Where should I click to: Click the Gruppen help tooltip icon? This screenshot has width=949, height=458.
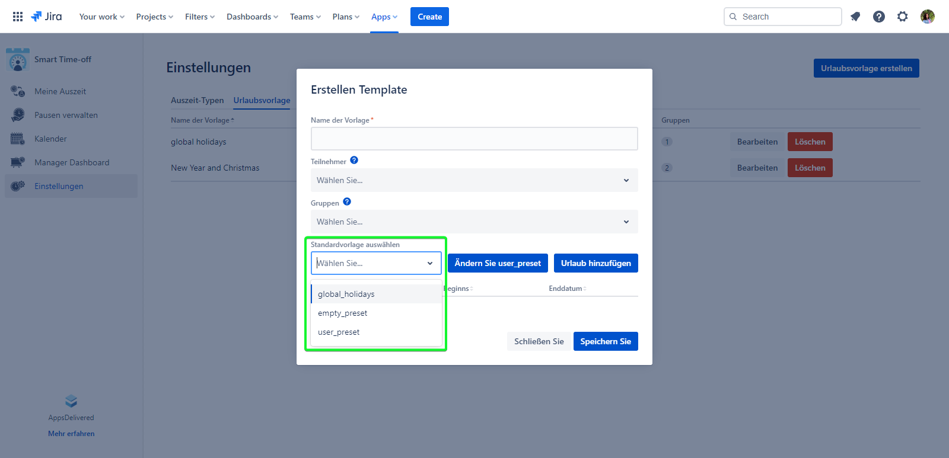coord(347,202)
